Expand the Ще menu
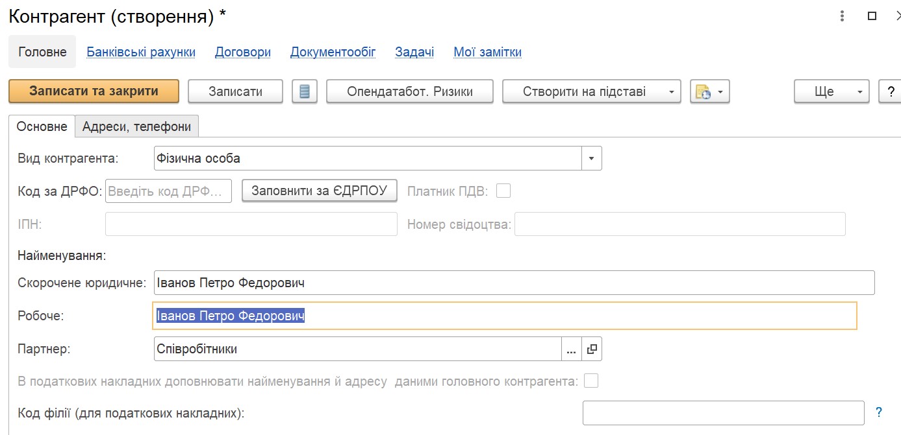901x435 pixels. (x=831, y=91)
